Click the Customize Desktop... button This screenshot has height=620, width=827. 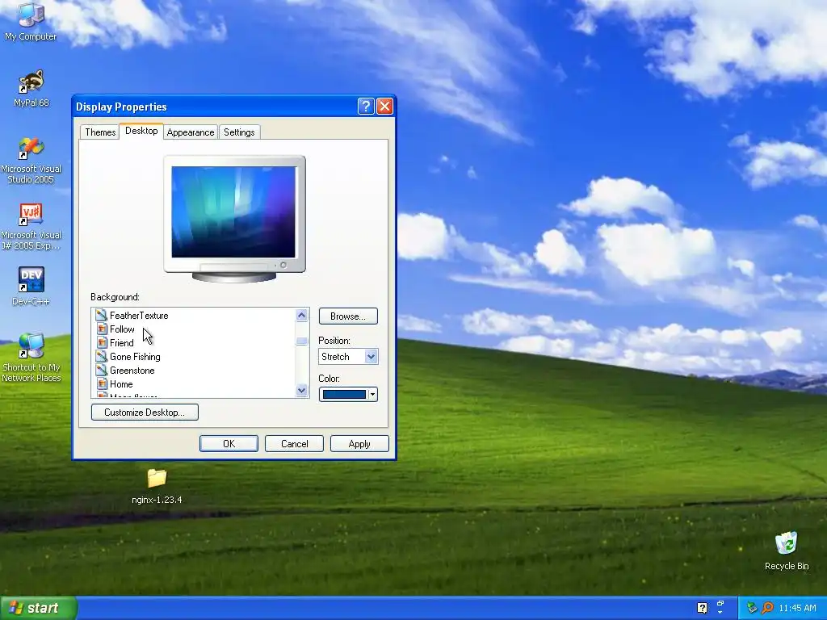pyautogui.click(x=145, y=412)
